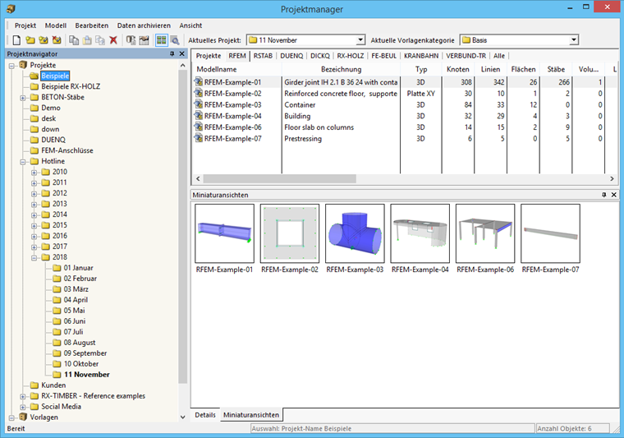Click the new model blank page icon
The height and width of the screenshot is (438, 624).
(x=16, y=40)
